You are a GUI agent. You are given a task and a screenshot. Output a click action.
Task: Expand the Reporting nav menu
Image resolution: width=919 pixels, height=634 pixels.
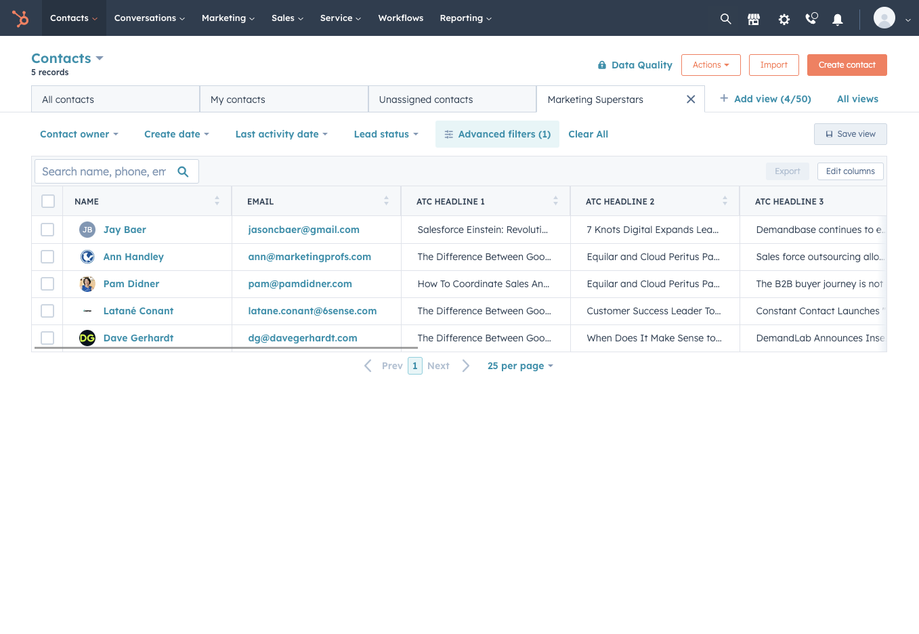point(466,18)
